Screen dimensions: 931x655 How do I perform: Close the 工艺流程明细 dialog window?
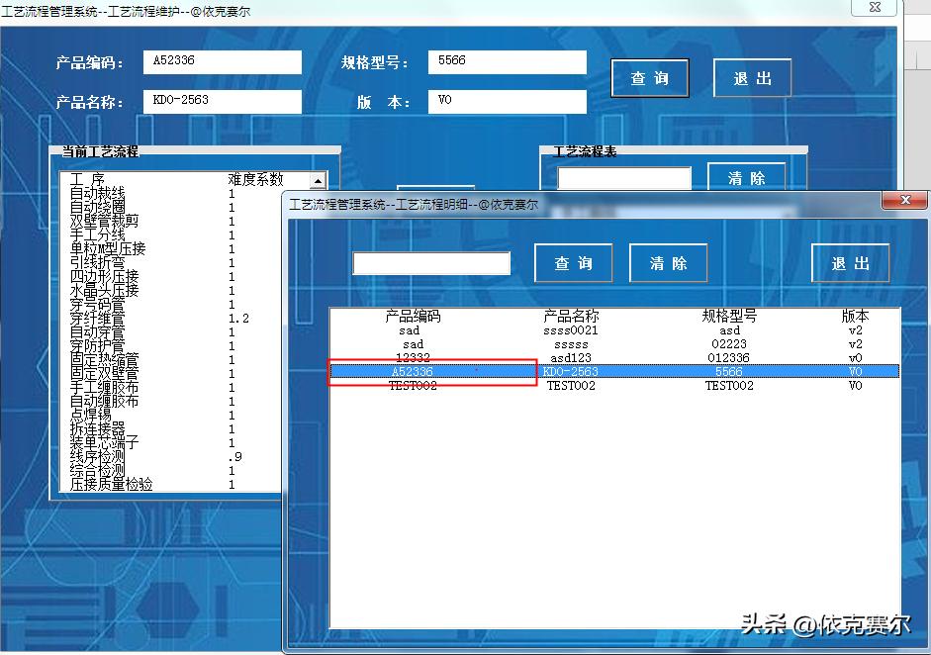[904, 199]
